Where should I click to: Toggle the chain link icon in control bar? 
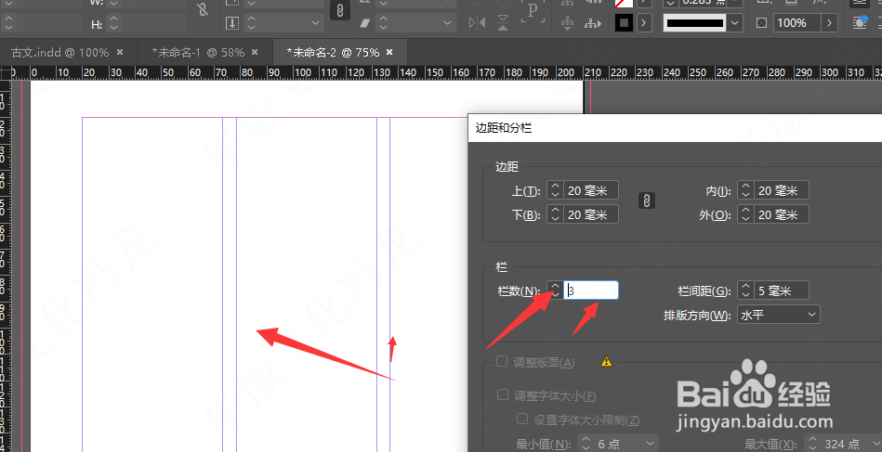(340, 10)
